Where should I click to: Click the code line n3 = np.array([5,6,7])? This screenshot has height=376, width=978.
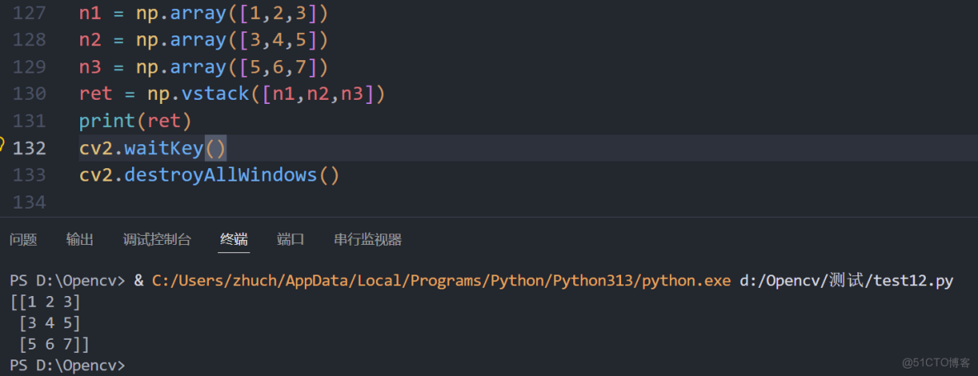pyautogui.click(x=203, y=67)
